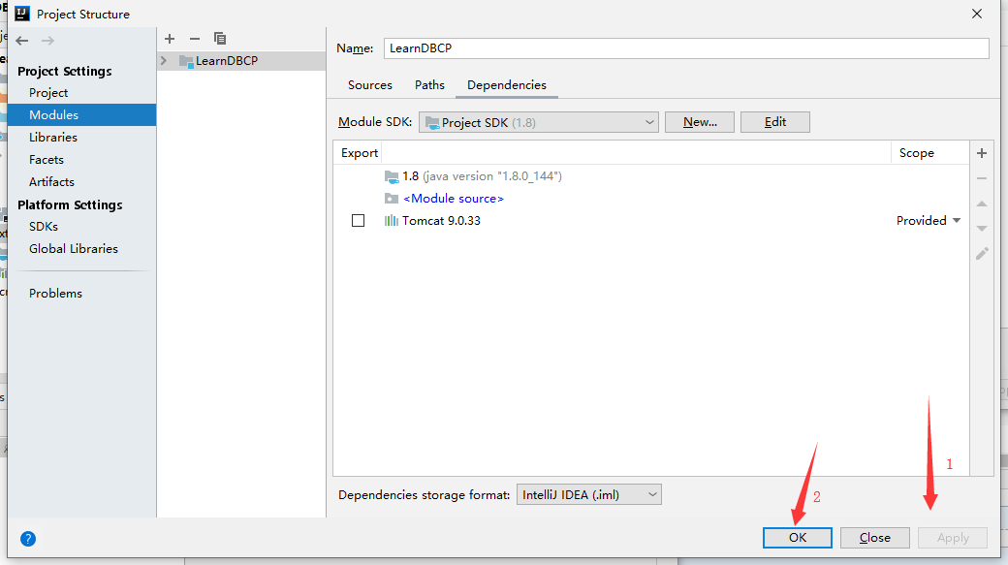Viewport: 1008px width, 565px height.
Task: Open the Module SDK dropdown
Action: point(539,122)
